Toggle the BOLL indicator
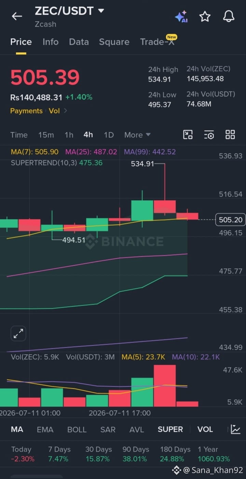Viewport: 246px width, 479px height. tap(77, 429)
